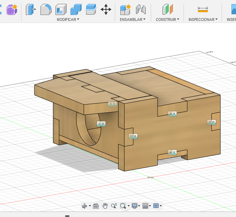Create a New Component from the toolbar
Screen dimensions: 236x217
[x=125, y=9]
